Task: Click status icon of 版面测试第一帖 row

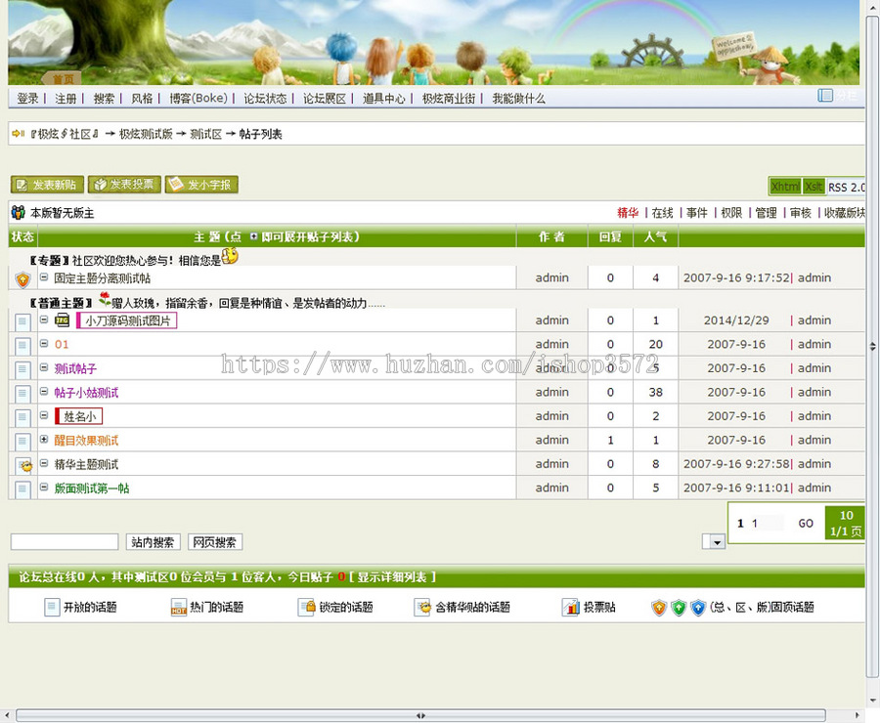Action: pyautogui.click(x=22, y=489)
